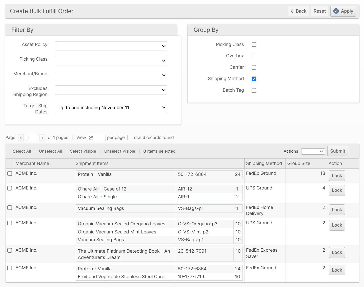Screen dimensions: 364x287
Task: Click the Apply checkmark button
Action: [x=343, y=11]
